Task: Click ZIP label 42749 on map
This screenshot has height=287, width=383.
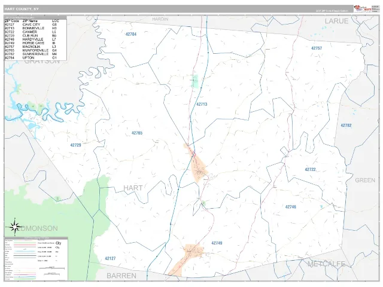Action: coord(217,243)
